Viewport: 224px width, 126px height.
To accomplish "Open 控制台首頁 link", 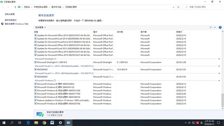I will click(10, 14).
